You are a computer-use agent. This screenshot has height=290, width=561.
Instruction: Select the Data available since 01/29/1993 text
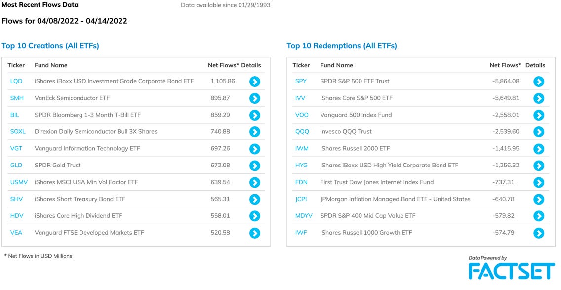(225, 5)
